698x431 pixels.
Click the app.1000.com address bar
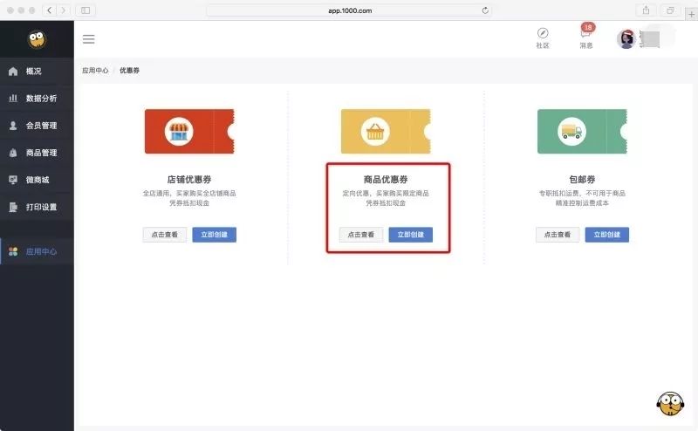(350, 10)
